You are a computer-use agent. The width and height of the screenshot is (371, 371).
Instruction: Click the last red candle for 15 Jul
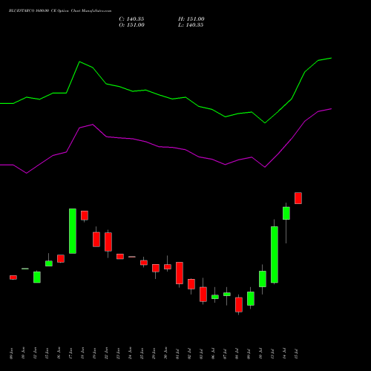298,198
